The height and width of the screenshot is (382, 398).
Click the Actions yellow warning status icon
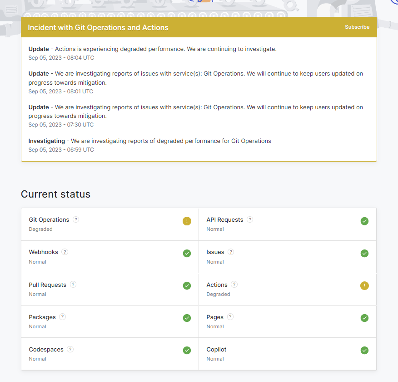pyautogui.click(x=364, y=285)
